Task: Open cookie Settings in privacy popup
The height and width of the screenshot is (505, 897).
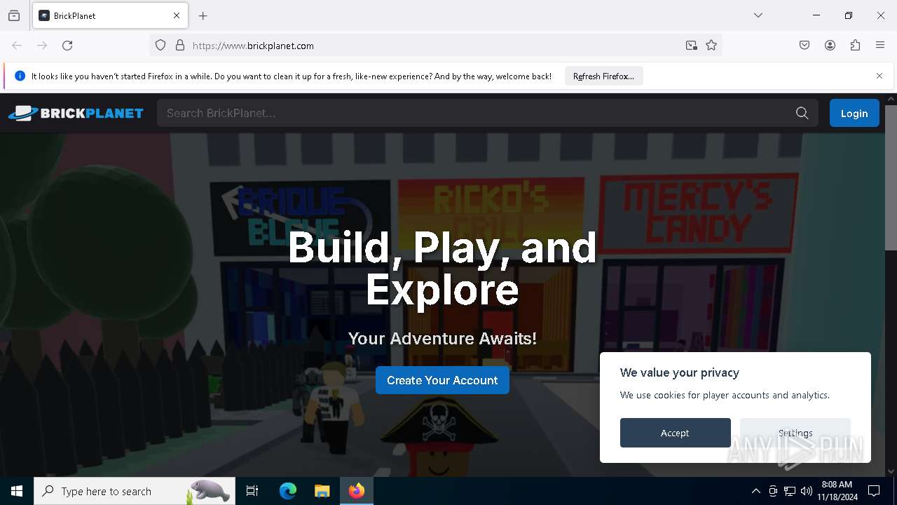Action: tap(795, 433)
